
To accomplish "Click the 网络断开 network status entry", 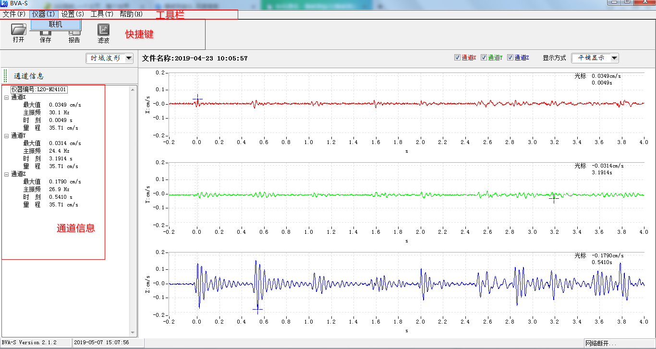I will [x=600, y=343].
